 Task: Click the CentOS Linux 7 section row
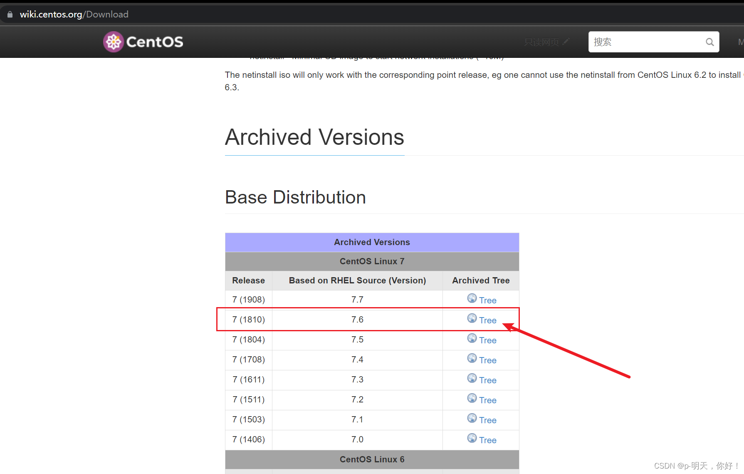point(372,261)
